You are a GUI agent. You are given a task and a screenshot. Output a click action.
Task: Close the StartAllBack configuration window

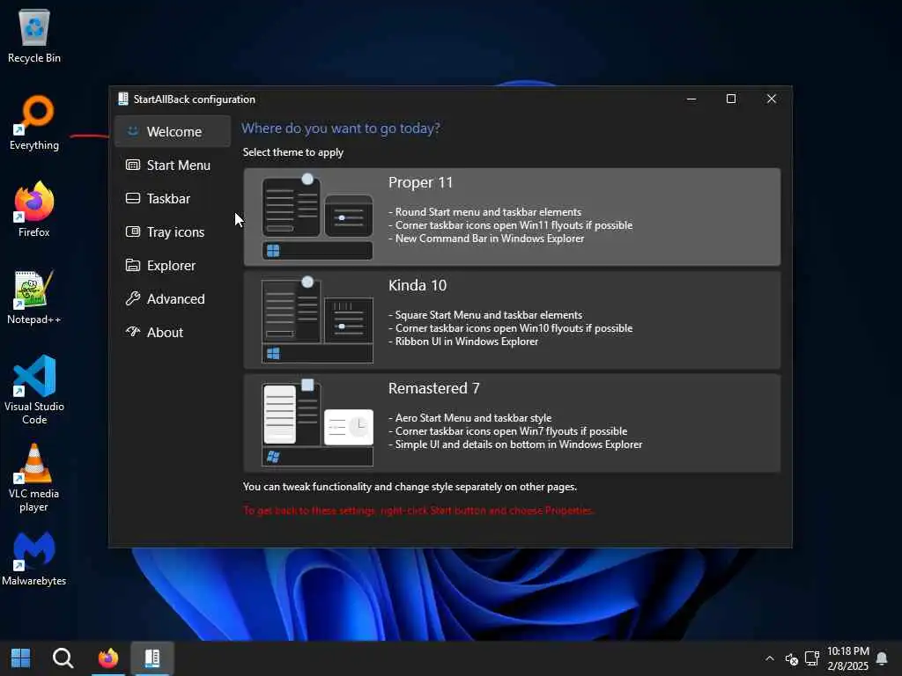tap(772, 99)
